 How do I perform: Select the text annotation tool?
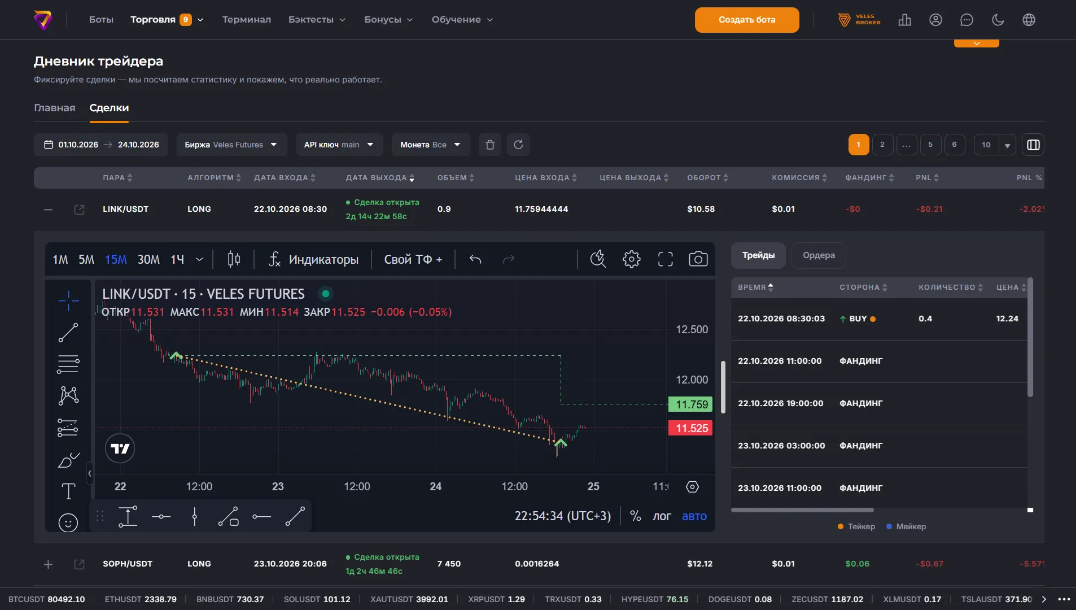[x=68, y=491]
